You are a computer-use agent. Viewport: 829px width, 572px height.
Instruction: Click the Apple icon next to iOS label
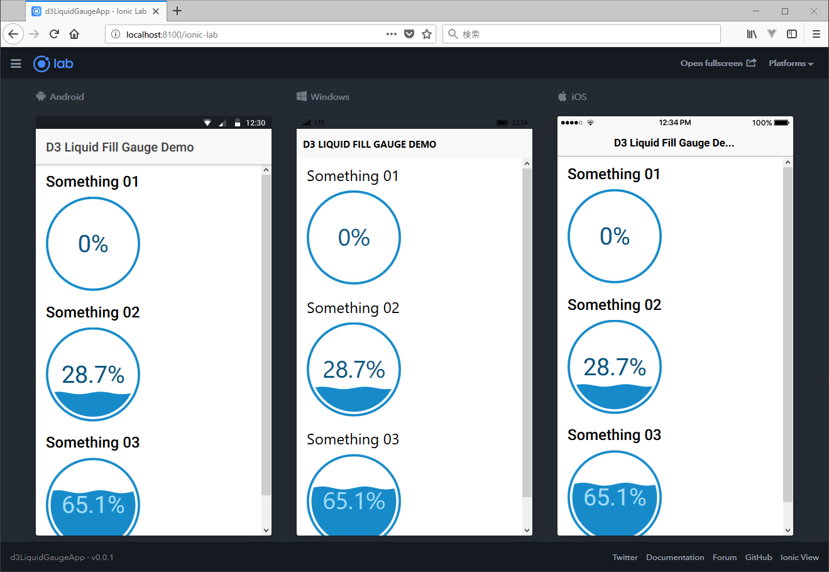point(561,96)
